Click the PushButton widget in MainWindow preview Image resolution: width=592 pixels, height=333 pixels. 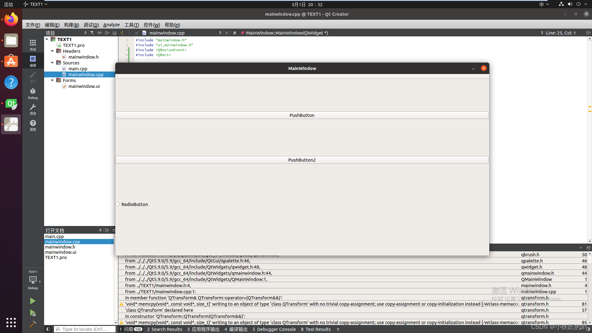click(x=302, y=115)
